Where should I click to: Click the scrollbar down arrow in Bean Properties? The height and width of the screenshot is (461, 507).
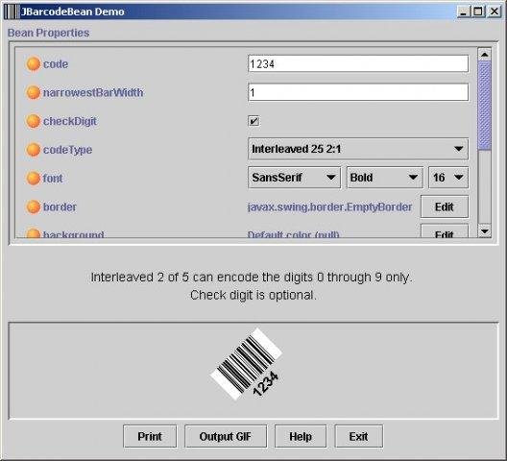click(484, 231)
